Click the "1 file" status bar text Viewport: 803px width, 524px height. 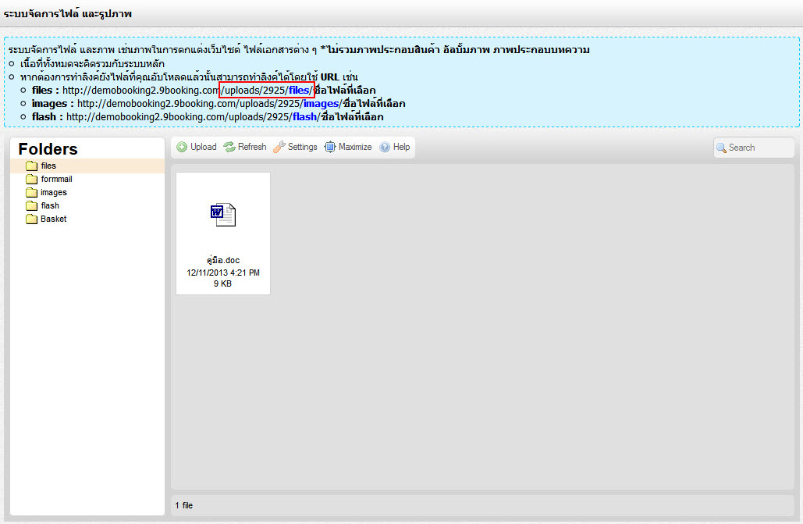[184, 506]
